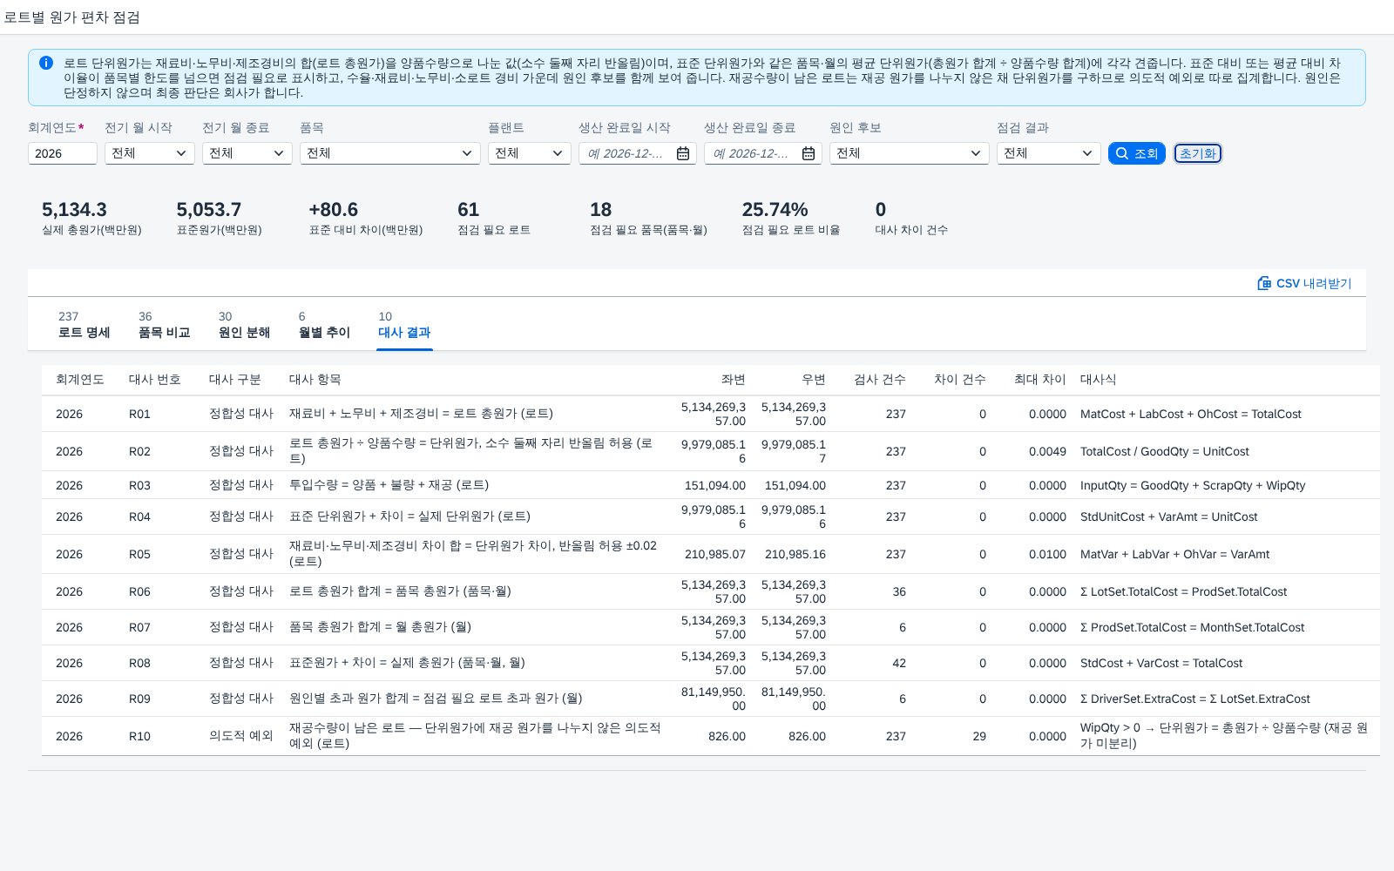Click the R05 row number cell

[x=139, y=554]
